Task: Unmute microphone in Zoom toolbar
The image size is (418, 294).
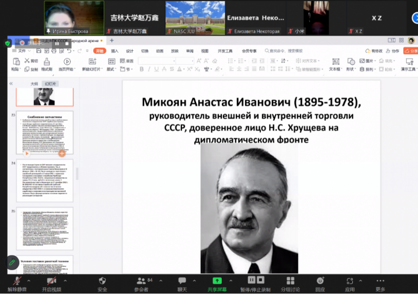Action: pos(17,281)
